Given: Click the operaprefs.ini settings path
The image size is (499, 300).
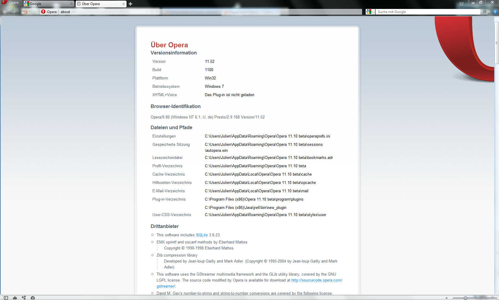Looking at the screenshot, I should tap(267, 136).
